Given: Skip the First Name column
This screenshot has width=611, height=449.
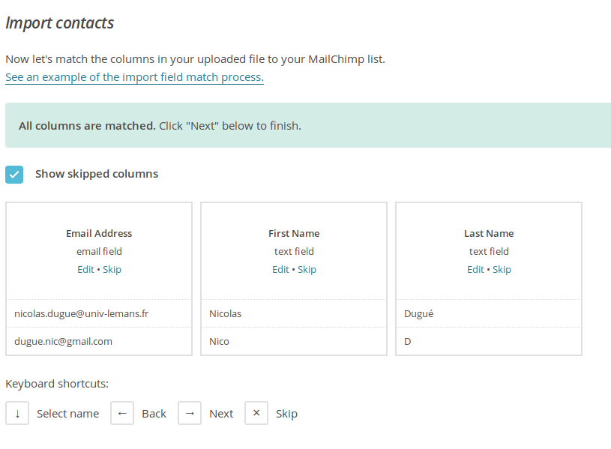Looking at the screenshot, I should click(x=307, y=269).
